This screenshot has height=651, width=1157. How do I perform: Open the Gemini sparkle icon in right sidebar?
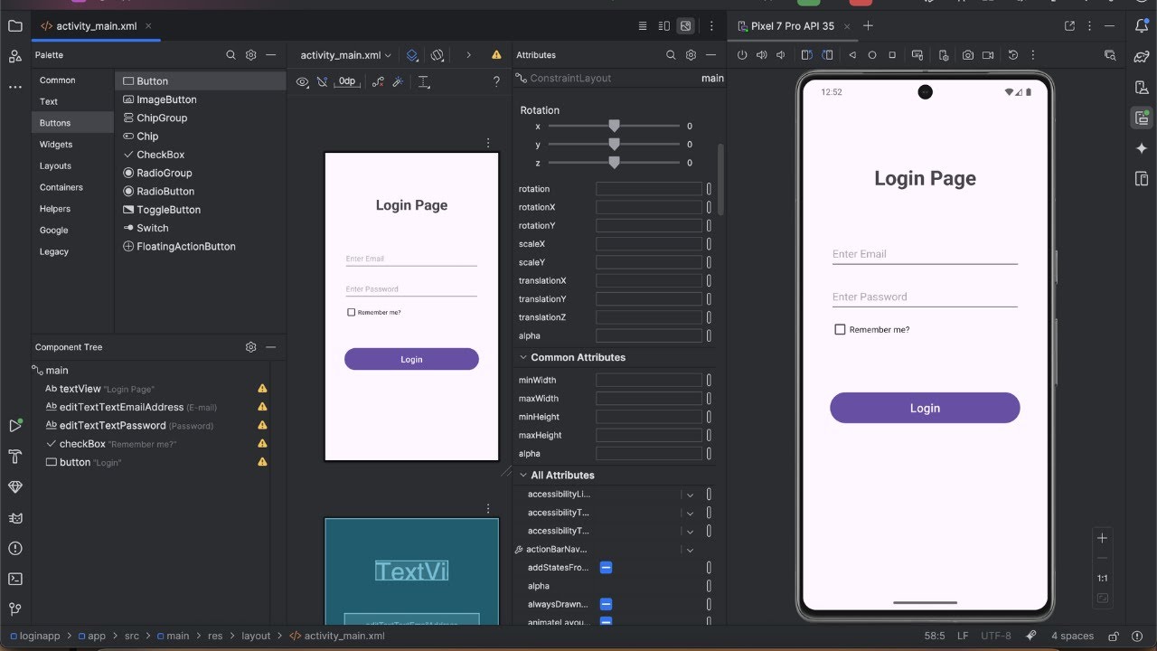(1142, 147)
